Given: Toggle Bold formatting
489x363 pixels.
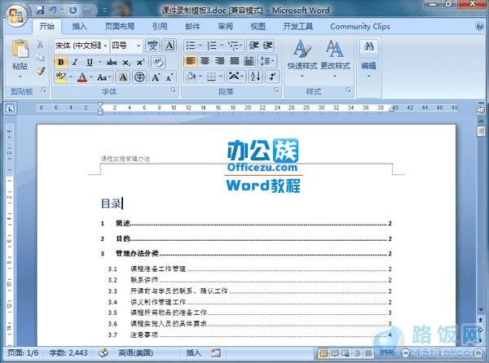Looking at the screenshot, I should click(x=61, y=63).
